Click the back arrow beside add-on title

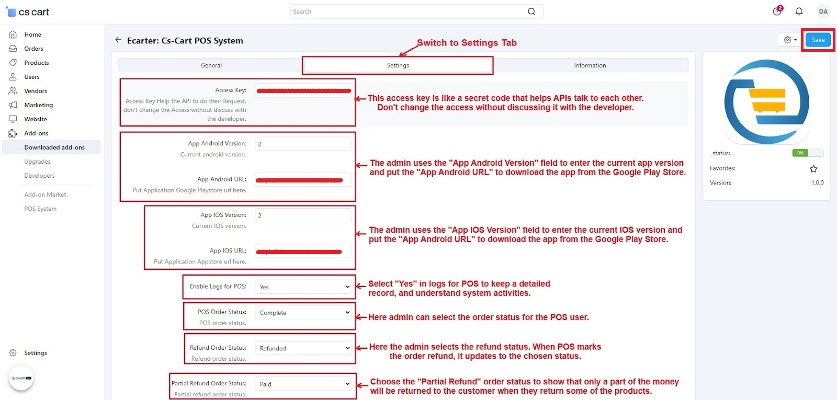coord(118,40)
